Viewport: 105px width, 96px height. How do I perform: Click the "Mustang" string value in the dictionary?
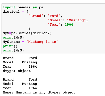click(x=76, y=20)
